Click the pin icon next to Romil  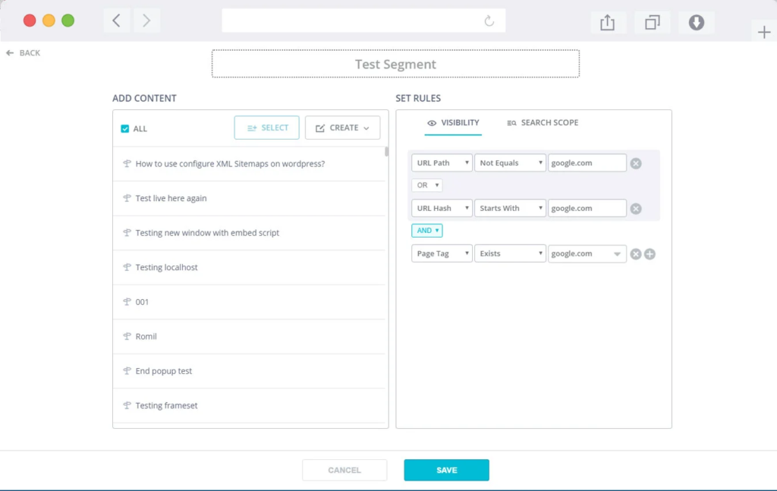[126, 336]
